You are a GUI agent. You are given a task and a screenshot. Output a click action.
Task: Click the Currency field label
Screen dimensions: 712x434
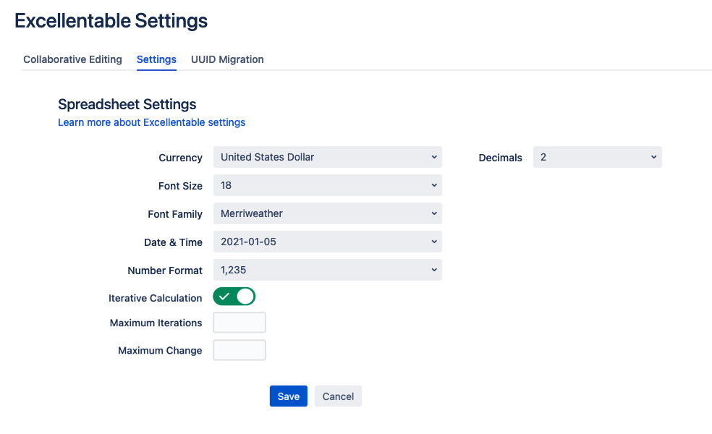pyautogui.click(x=180, y=158)
